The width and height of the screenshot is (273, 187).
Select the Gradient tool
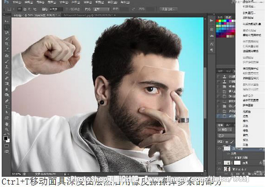click(x=7, y=84)
